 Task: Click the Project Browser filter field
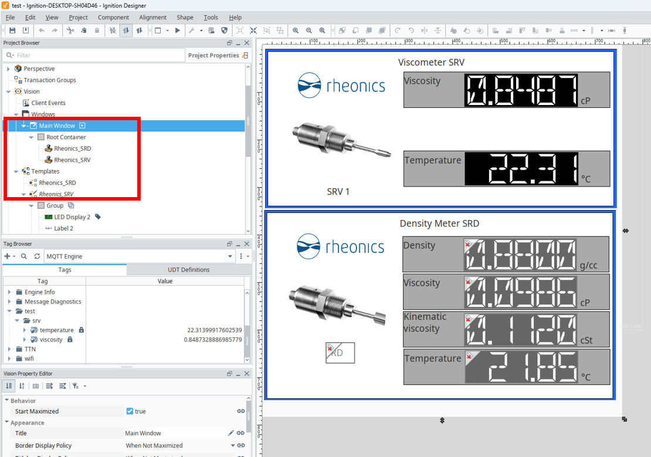pyautogui.click(x=94, y=55)
